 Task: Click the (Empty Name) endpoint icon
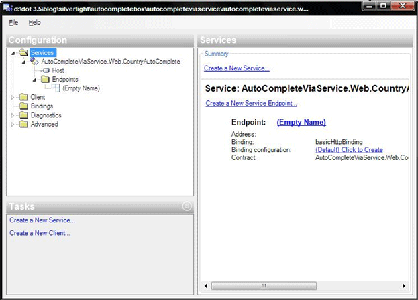point(56,88)
